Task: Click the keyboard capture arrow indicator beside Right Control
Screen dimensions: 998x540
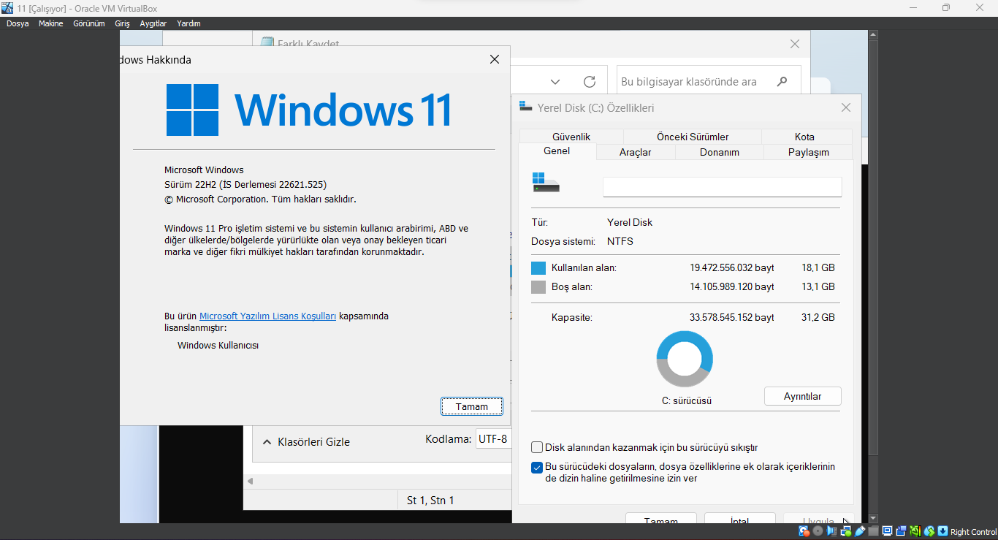Action: [943, 531]
